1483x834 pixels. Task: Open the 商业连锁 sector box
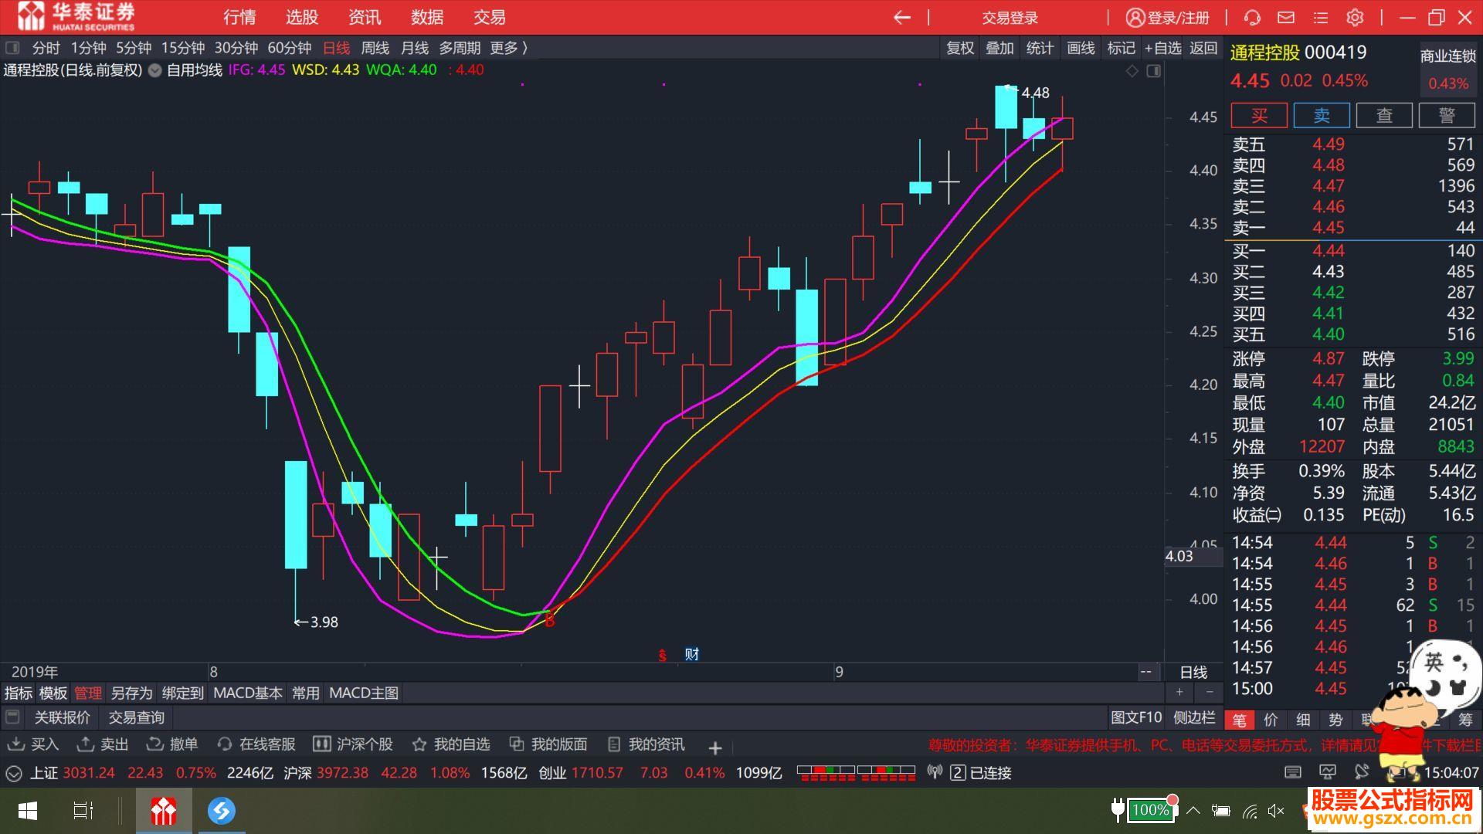[x=1447, y=69]
